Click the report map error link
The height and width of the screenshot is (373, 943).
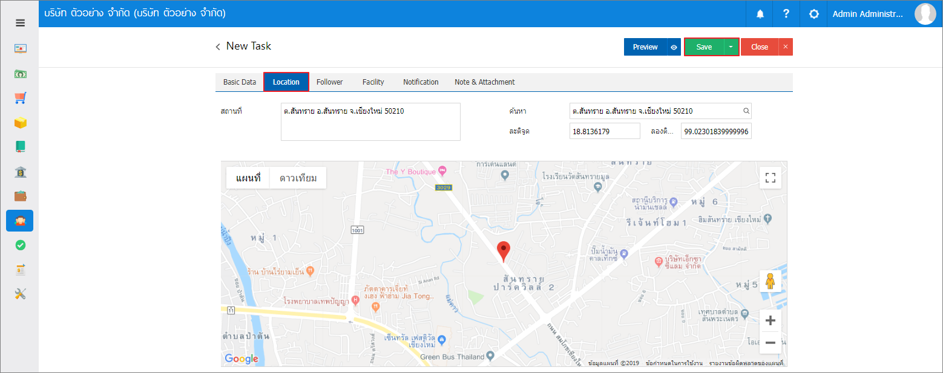tap(746, 363)
